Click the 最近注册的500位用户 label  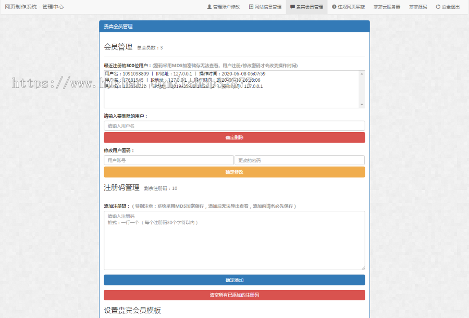click(128, 66)
